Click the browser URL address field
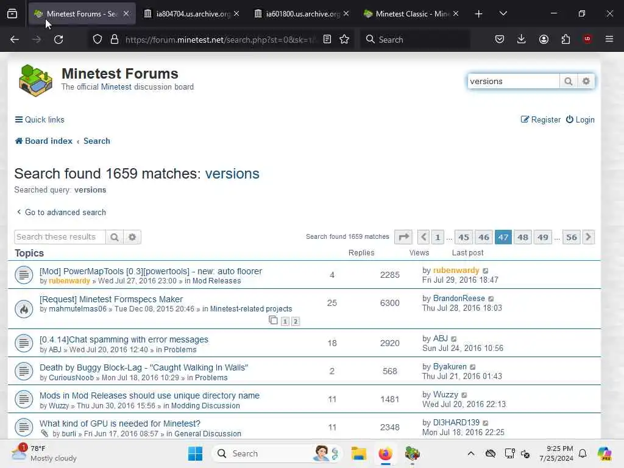Screen dimensions: 624x468 pos(219,40)
